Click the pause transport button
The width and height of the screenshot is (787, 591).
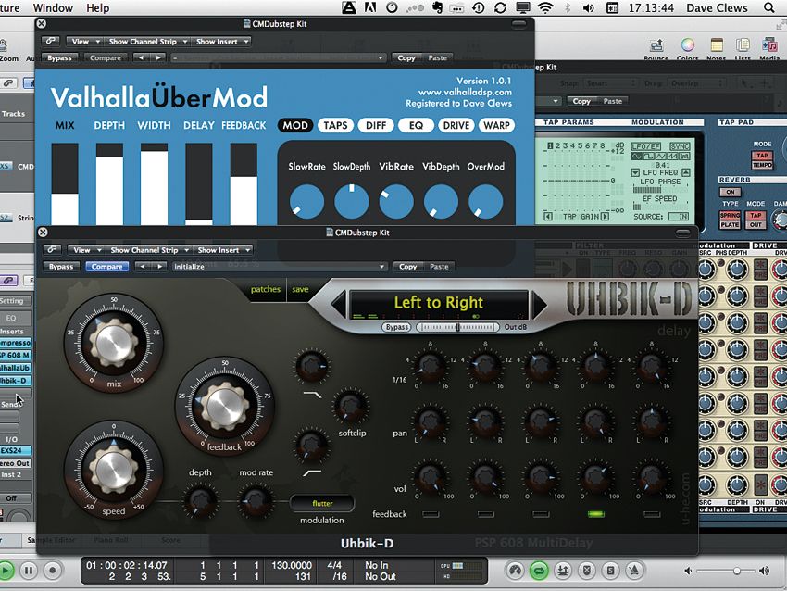[29, 571]
